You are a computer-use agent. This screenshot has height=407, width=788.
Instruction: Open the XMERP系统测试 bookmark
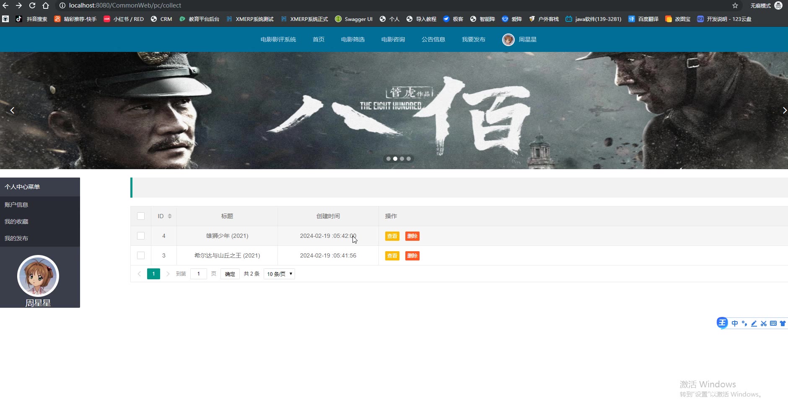[x=250, y=19]
